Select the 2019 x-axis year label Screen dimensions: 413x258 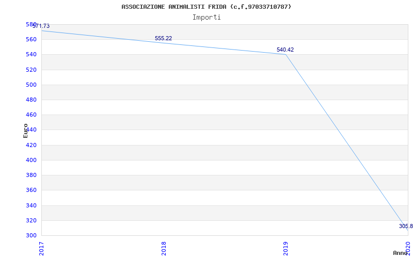pyautogui.click(x=285, y=248)
